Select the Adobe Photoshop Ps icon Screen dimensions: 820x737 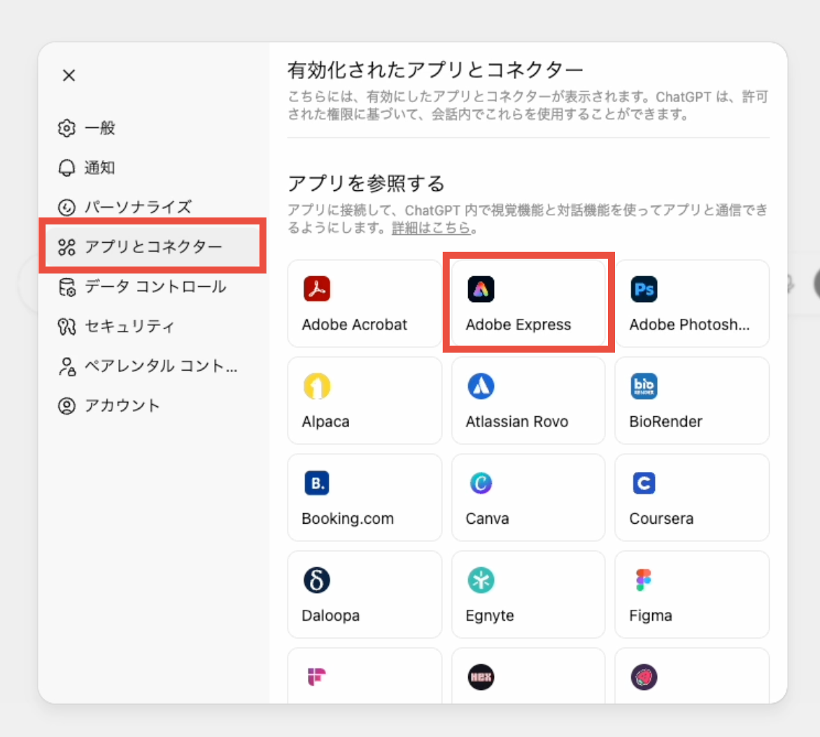[644, 289]
